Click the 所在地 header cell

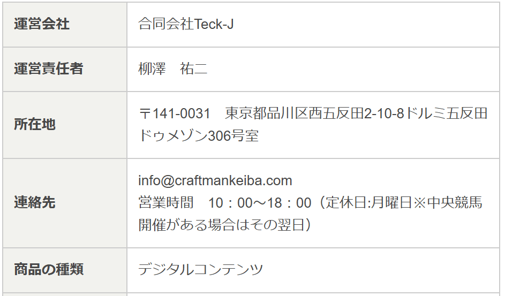pos(65,125)
